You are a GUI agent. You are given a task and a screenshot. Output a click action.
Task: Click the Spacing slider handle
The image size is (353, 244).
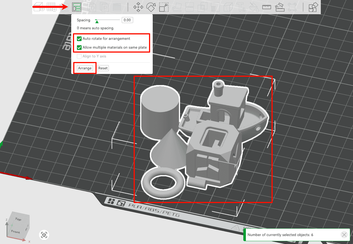click(97, 21)
